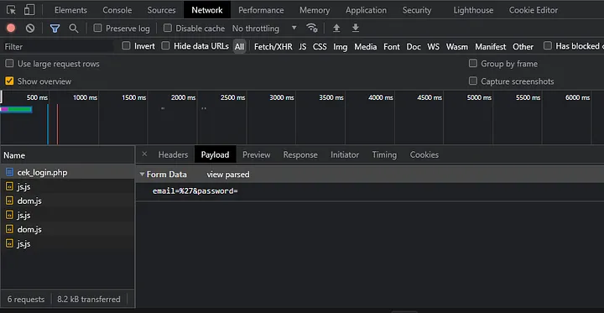
Task: Stop recording network log
Action: point(11,29)
